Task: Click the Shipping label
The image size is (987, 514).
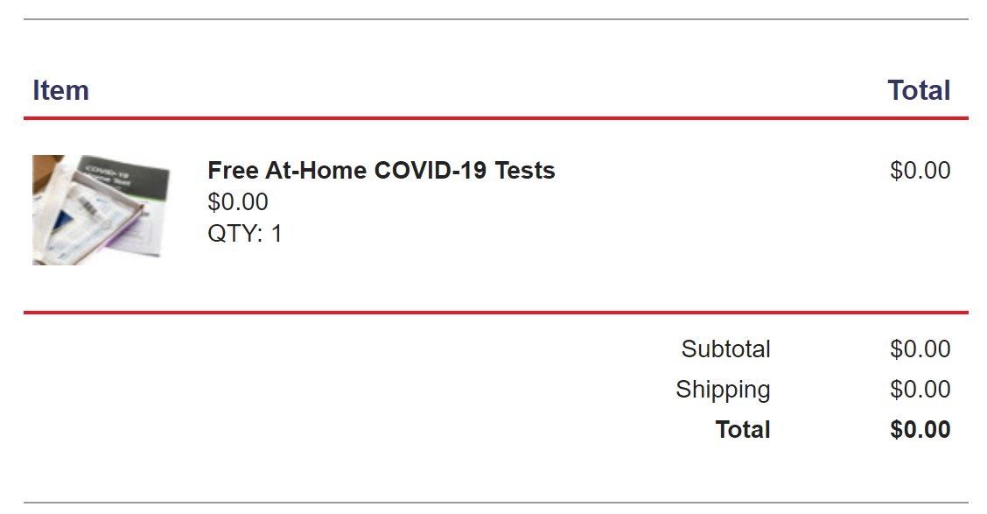Action: [x=723, y=390]
